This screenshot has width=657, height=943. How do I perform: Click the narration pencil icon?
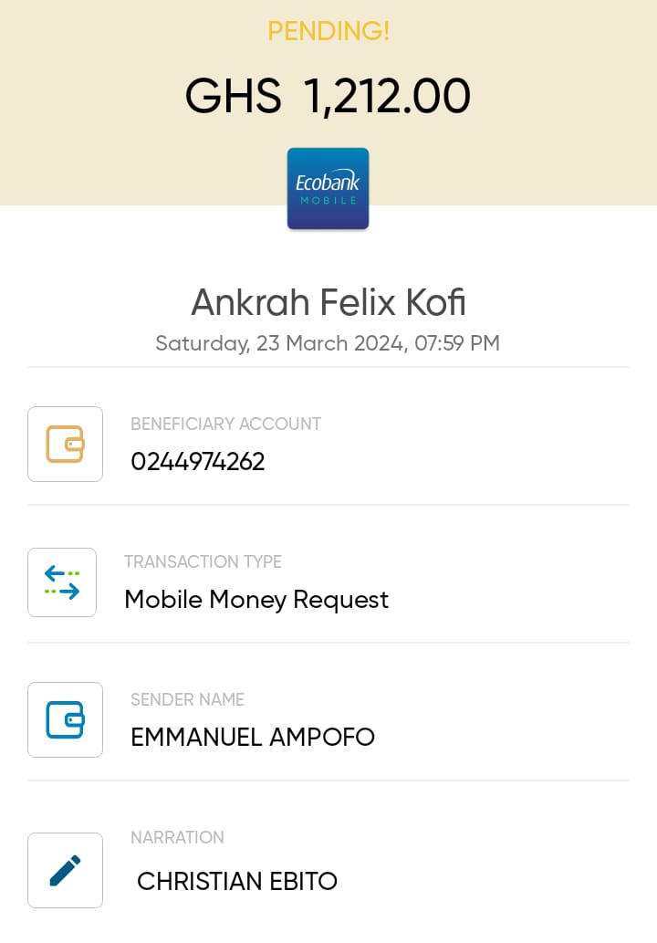click(x=65, y=870)
